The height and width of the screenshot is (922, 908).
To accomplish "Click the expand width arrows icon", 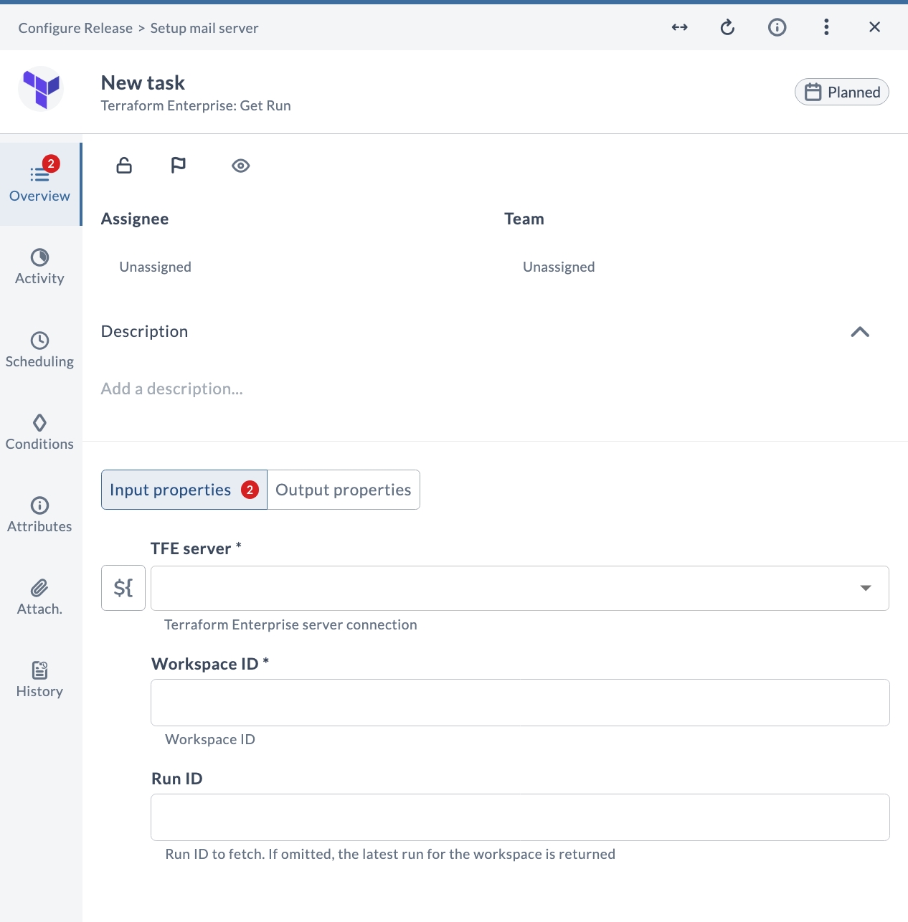I will coord(679,27).
